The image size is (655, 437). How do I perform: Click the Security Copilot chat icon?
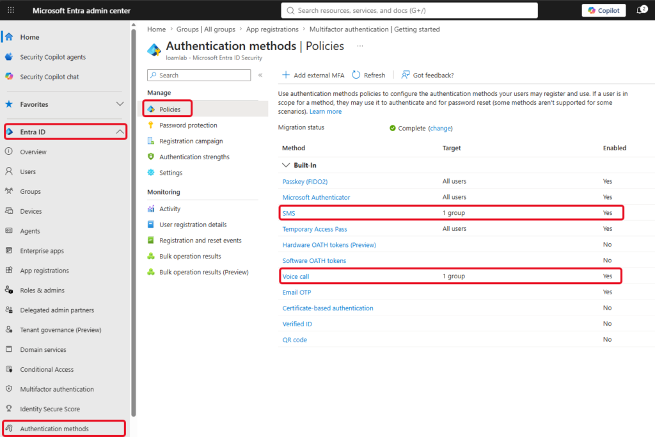click(x=9, y=76)
